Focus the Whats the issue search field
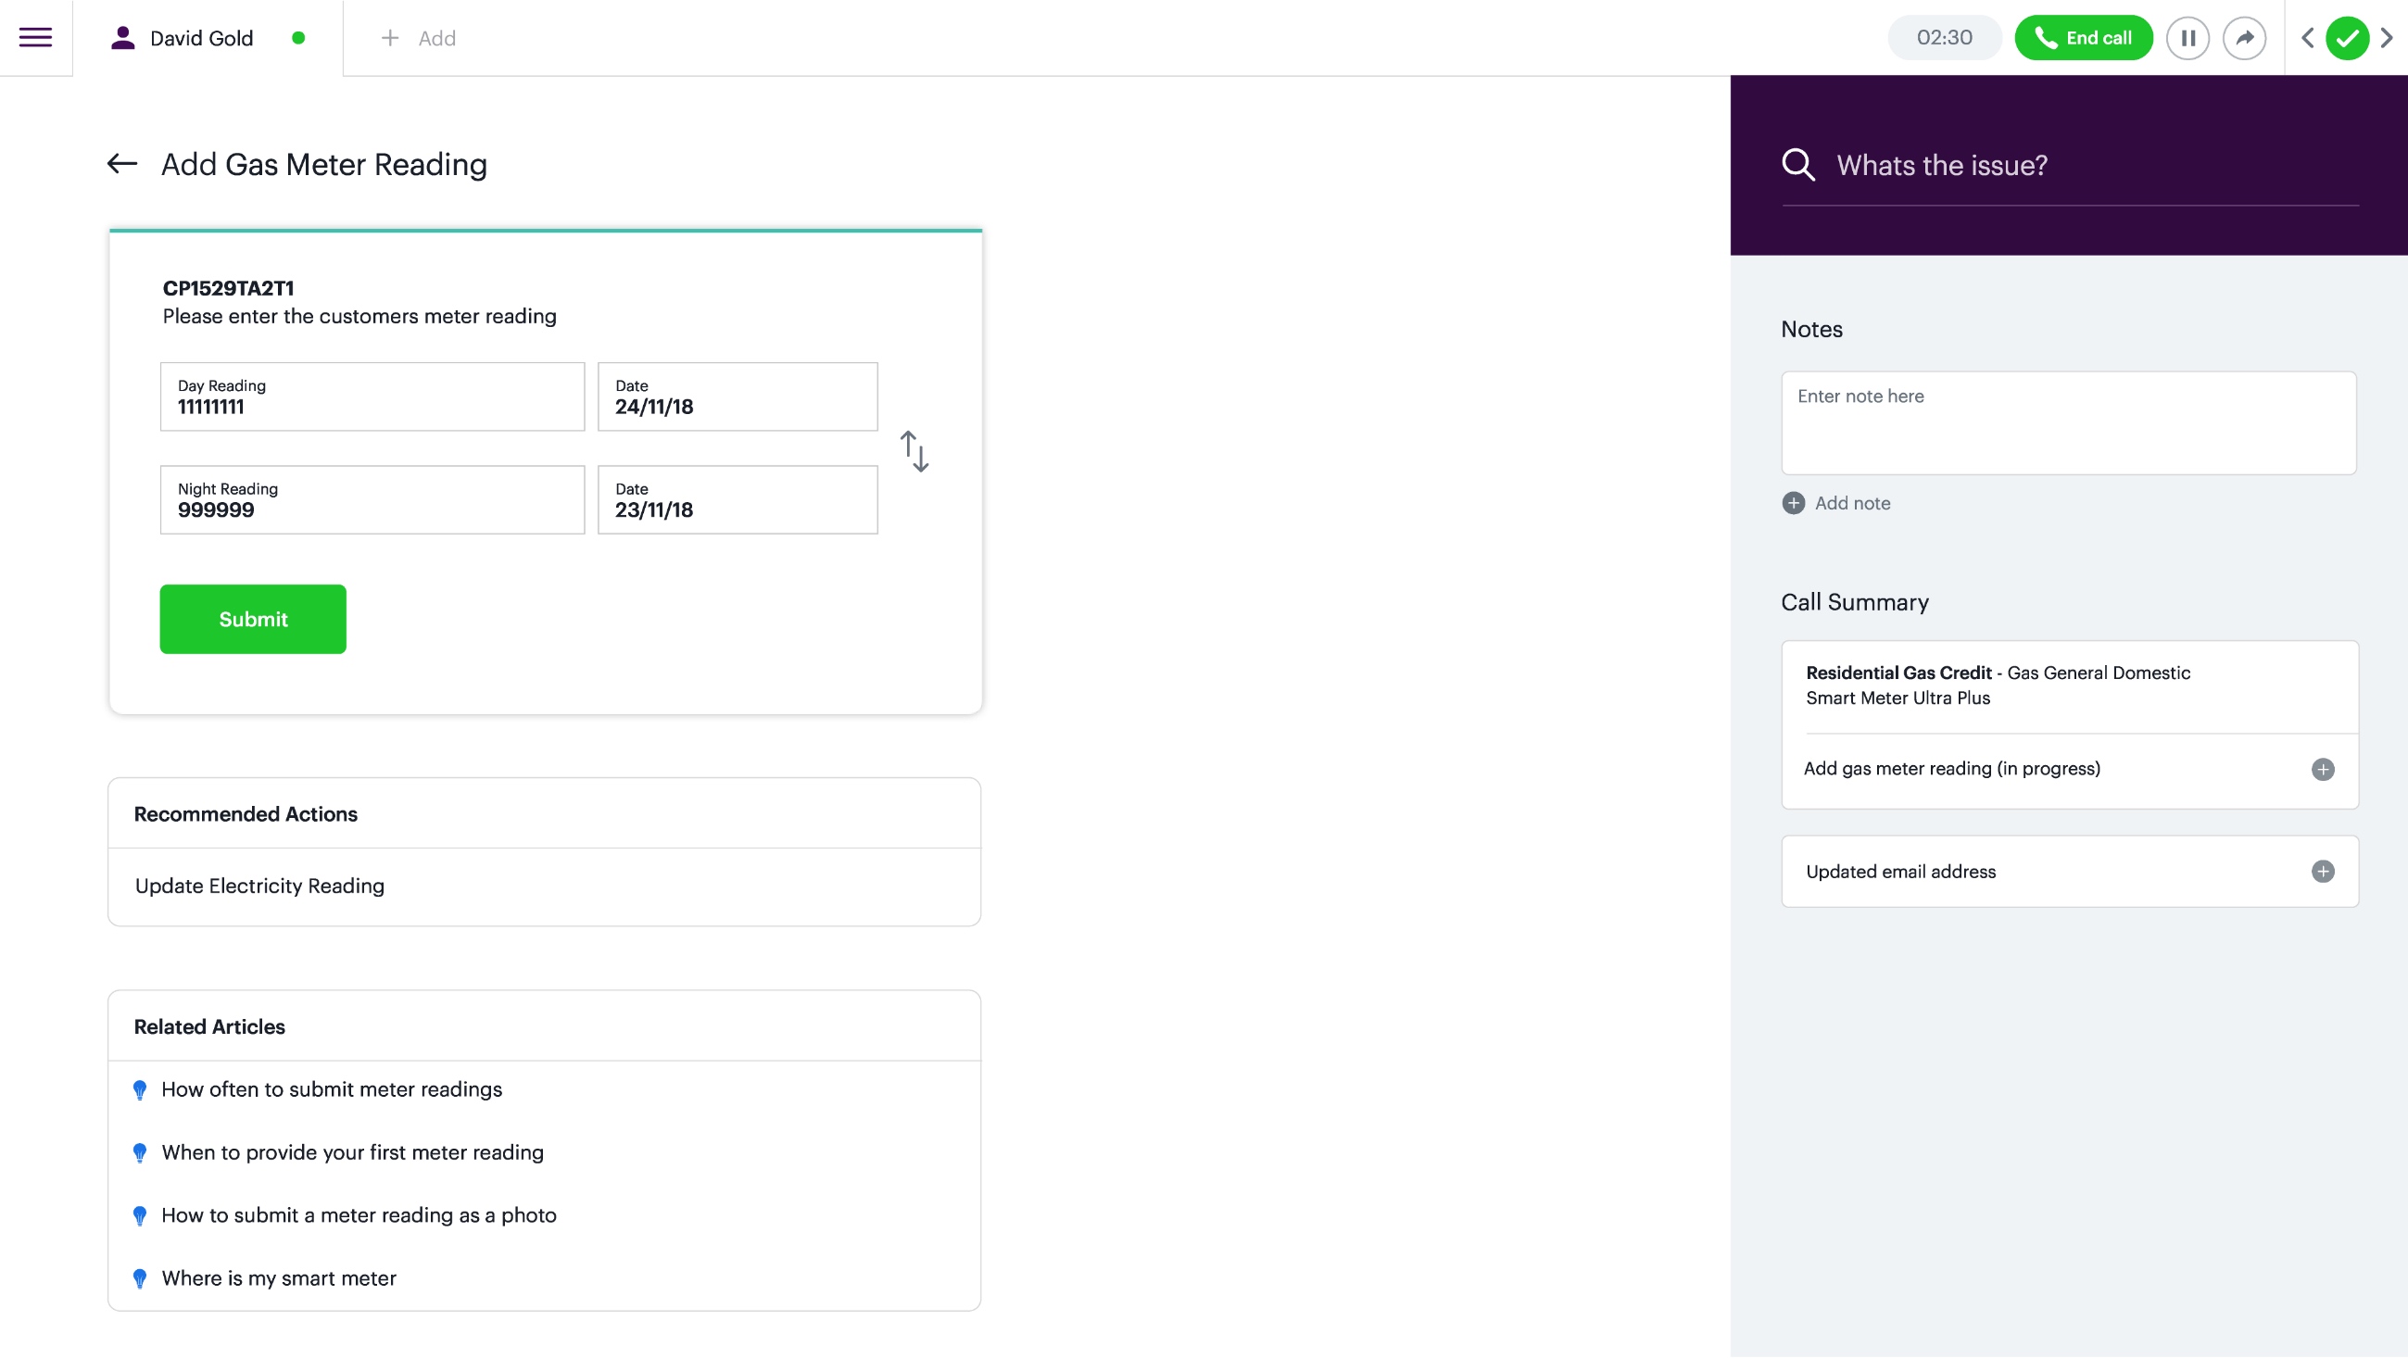2408x1358 pixels. (x=2071, y=166)
